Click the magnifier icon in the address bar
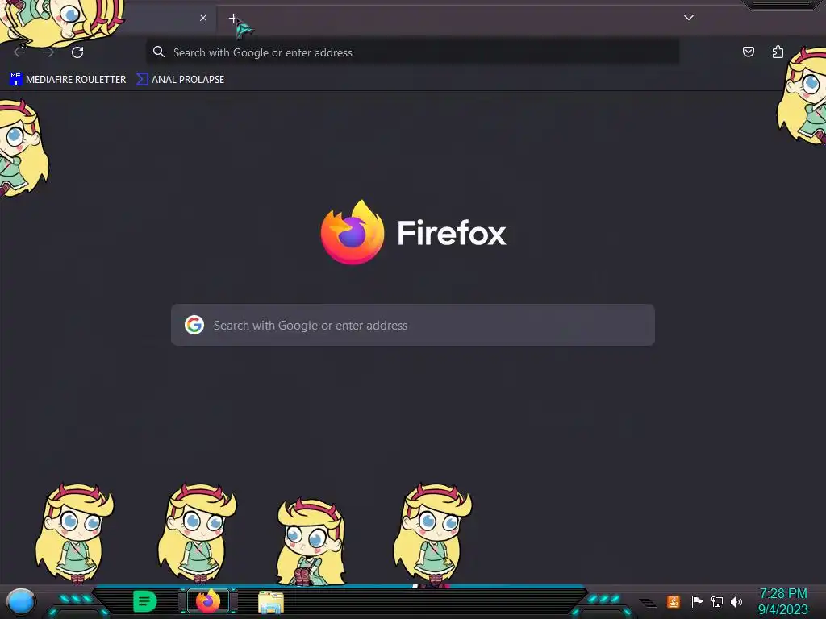Screen dimensions: 826x619 pos(159,52)
